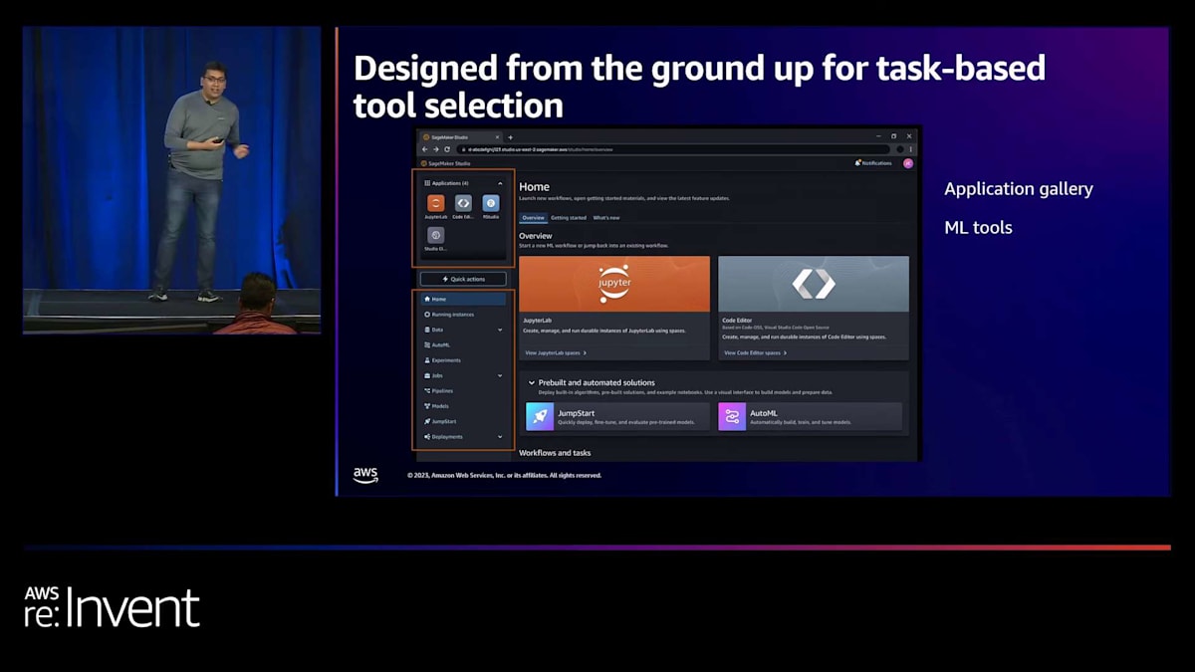Switch to the Overview tab
Screen dimensions: 1195x672
(533, 217)
